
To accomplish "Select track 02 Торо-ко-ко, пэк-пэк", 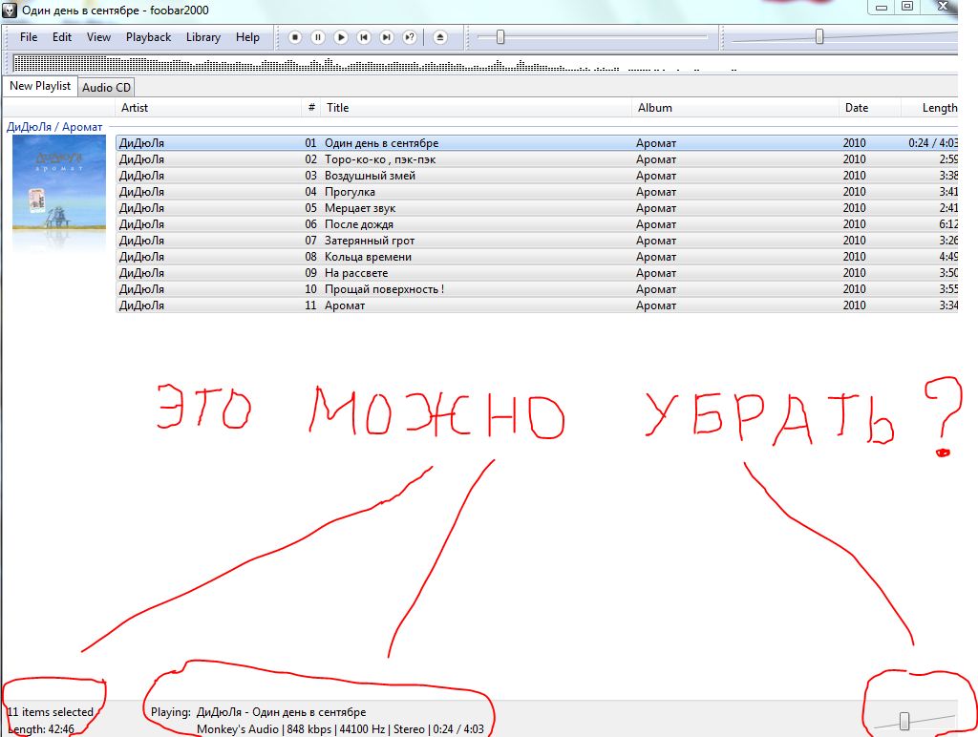I will 537,159.
